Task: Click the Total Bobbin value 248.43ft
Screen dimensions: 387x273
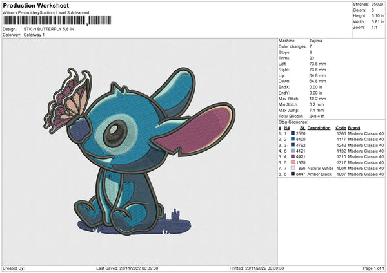Action: pos(317,116)
